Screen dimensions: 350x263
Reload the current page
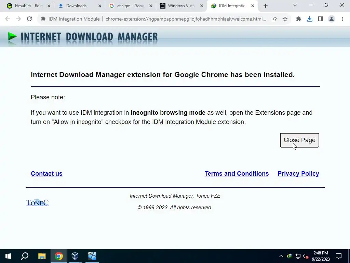29,19
